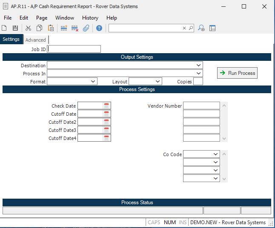Viewport: 275px width, 228px height.
Task: Click the delete row toolbar icon
Action: point(75,28)
